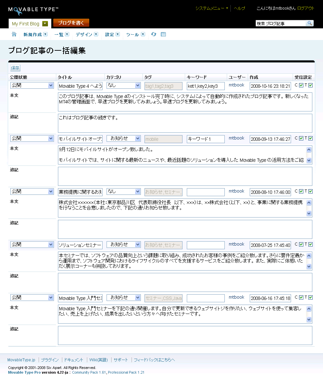The height and width of the screenshot is (381, 323).
Task: Toggle comments checkbox C for 2008-10-16 entry
Action: [301, 85]
